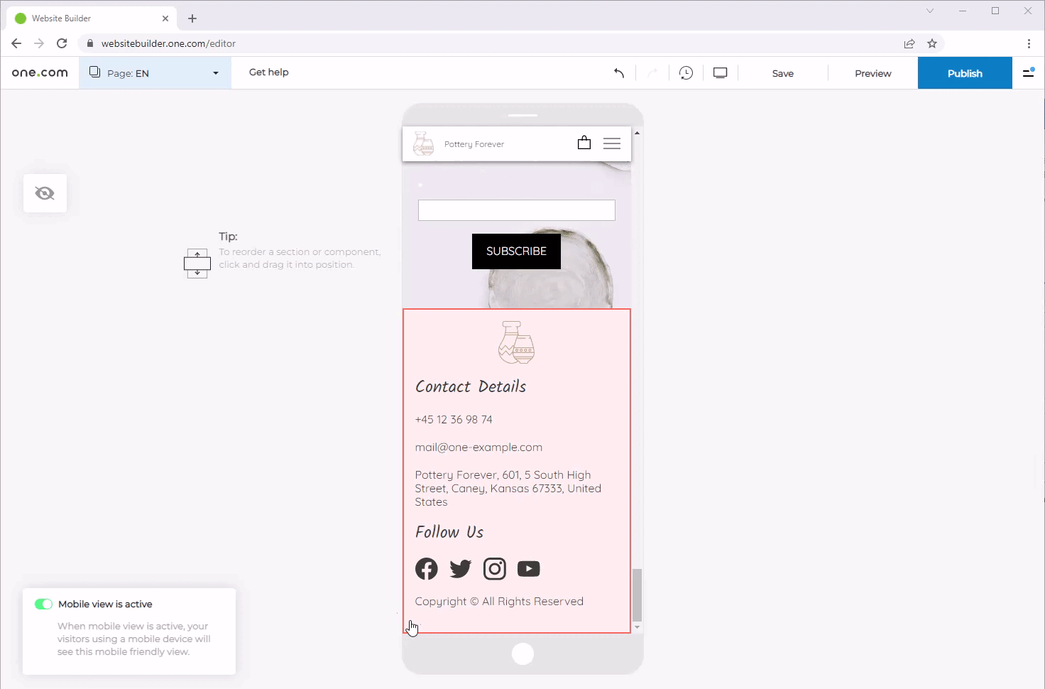This screenshot has width=1045, height=689.
Task: Open the version history clock icon
Action: (x=686, y=73)
